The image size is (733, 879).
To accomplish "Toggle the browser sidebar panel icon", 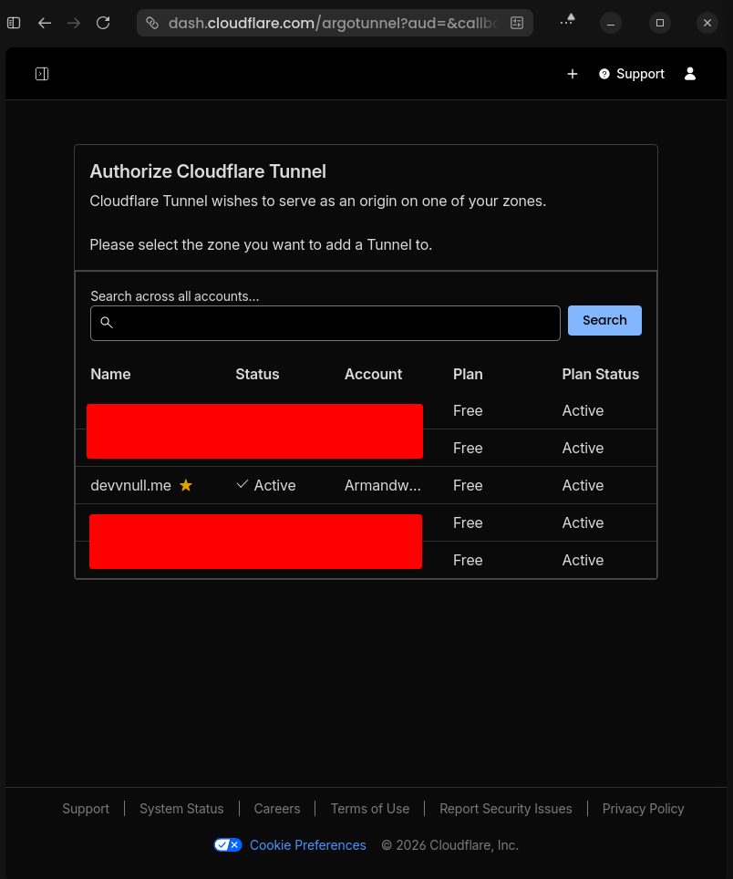I will 14,23.
